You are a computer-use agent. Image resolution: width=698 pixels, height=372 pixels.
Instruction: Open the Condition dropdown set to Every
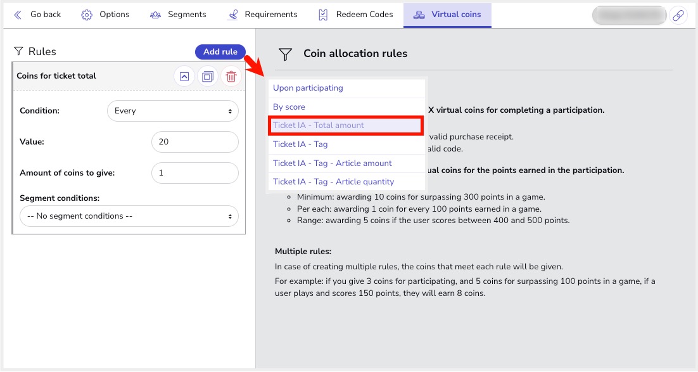pyautogui.click(x=172, y=111)
